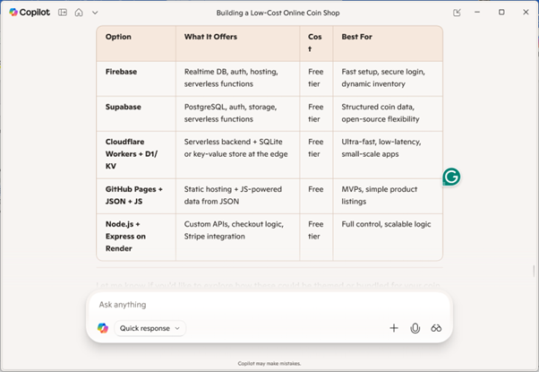Start voice input with microphone
Viewport: 539px width, 372px height.
coord(415,328)
